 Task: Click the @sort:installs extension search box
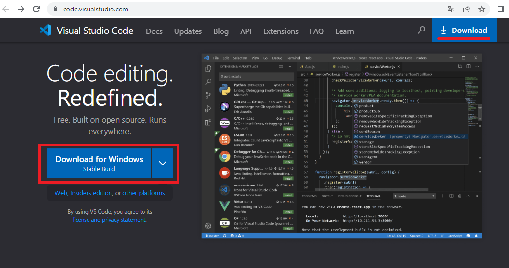pyautogui.click(x=255, y=76)
